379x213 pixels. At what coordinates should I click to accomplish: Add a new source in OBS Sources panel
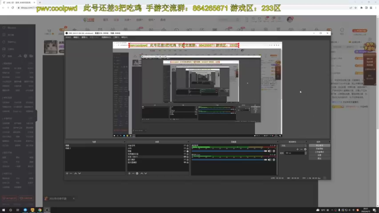[x=129, y=173]
